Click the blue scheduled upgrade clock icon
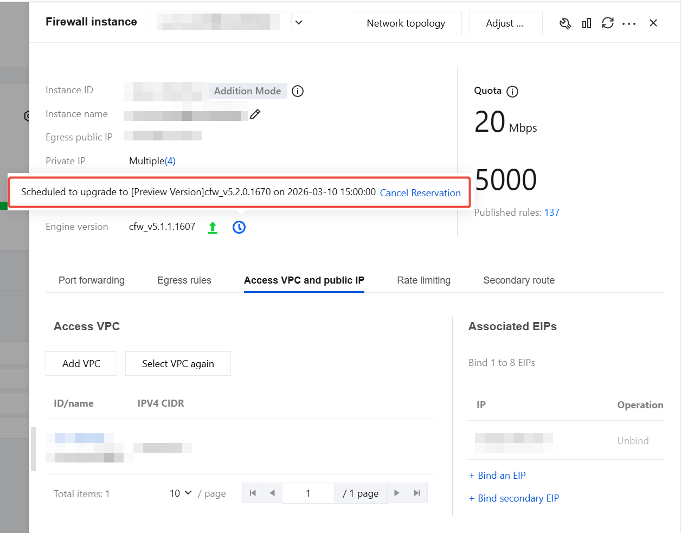 click(x=239, y=227)
